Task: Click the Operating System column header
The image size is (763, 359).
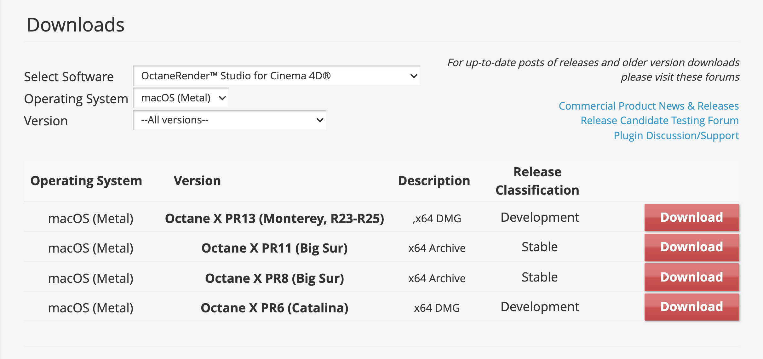Action: (86, 181)
